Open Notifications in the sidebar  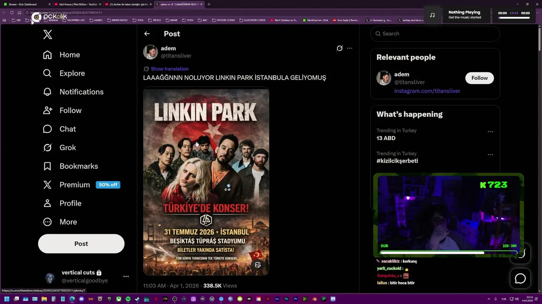click(73, 92)
